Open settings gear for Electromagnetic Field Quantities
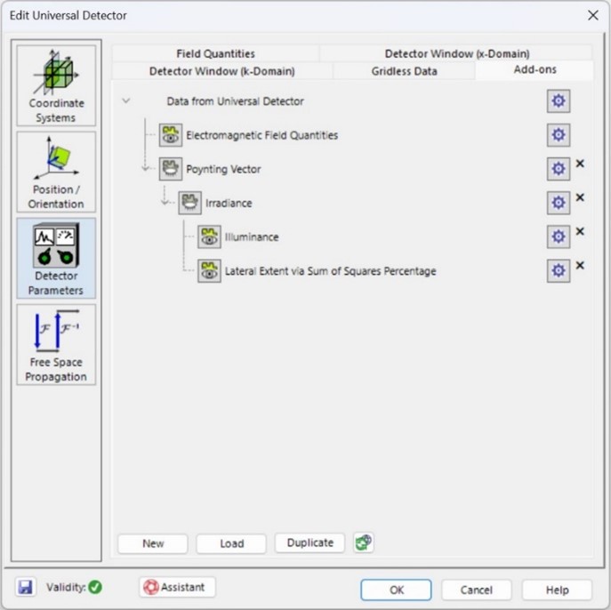 (558, 135)
